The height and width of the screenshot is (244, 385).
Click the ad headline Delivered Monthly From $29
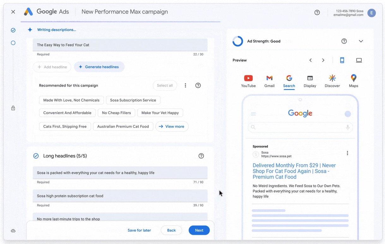click(294, 171)
